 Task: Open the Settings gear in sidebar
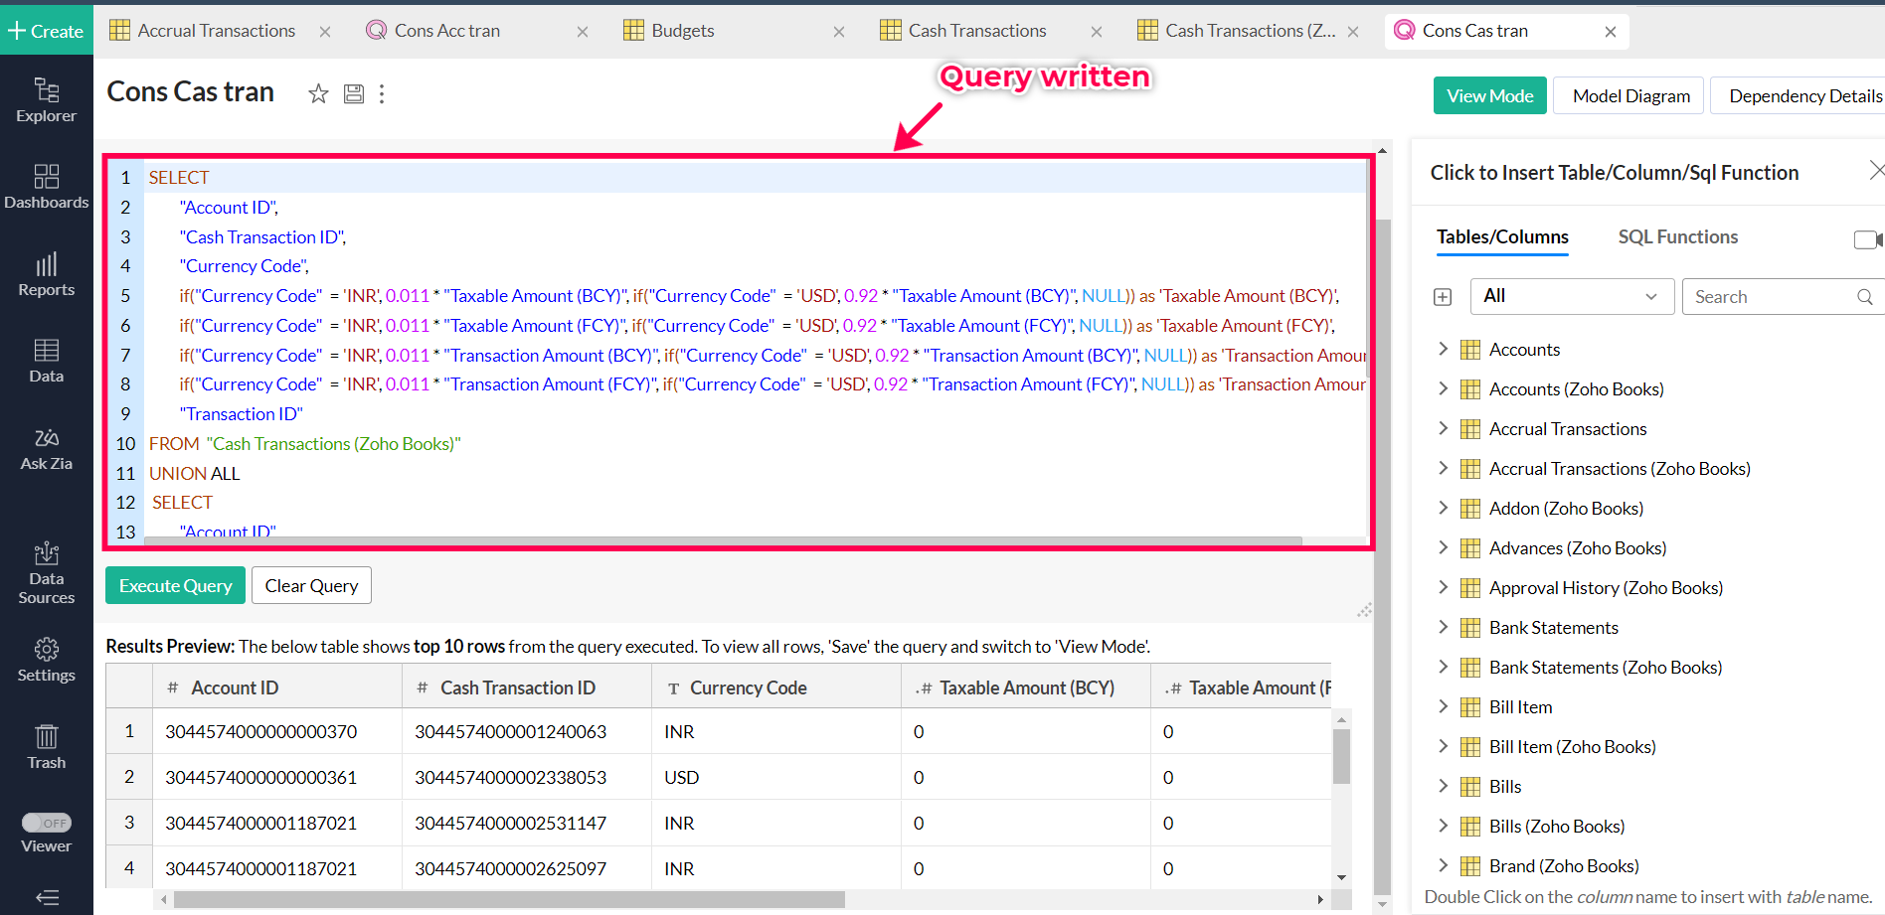(46, 661)
